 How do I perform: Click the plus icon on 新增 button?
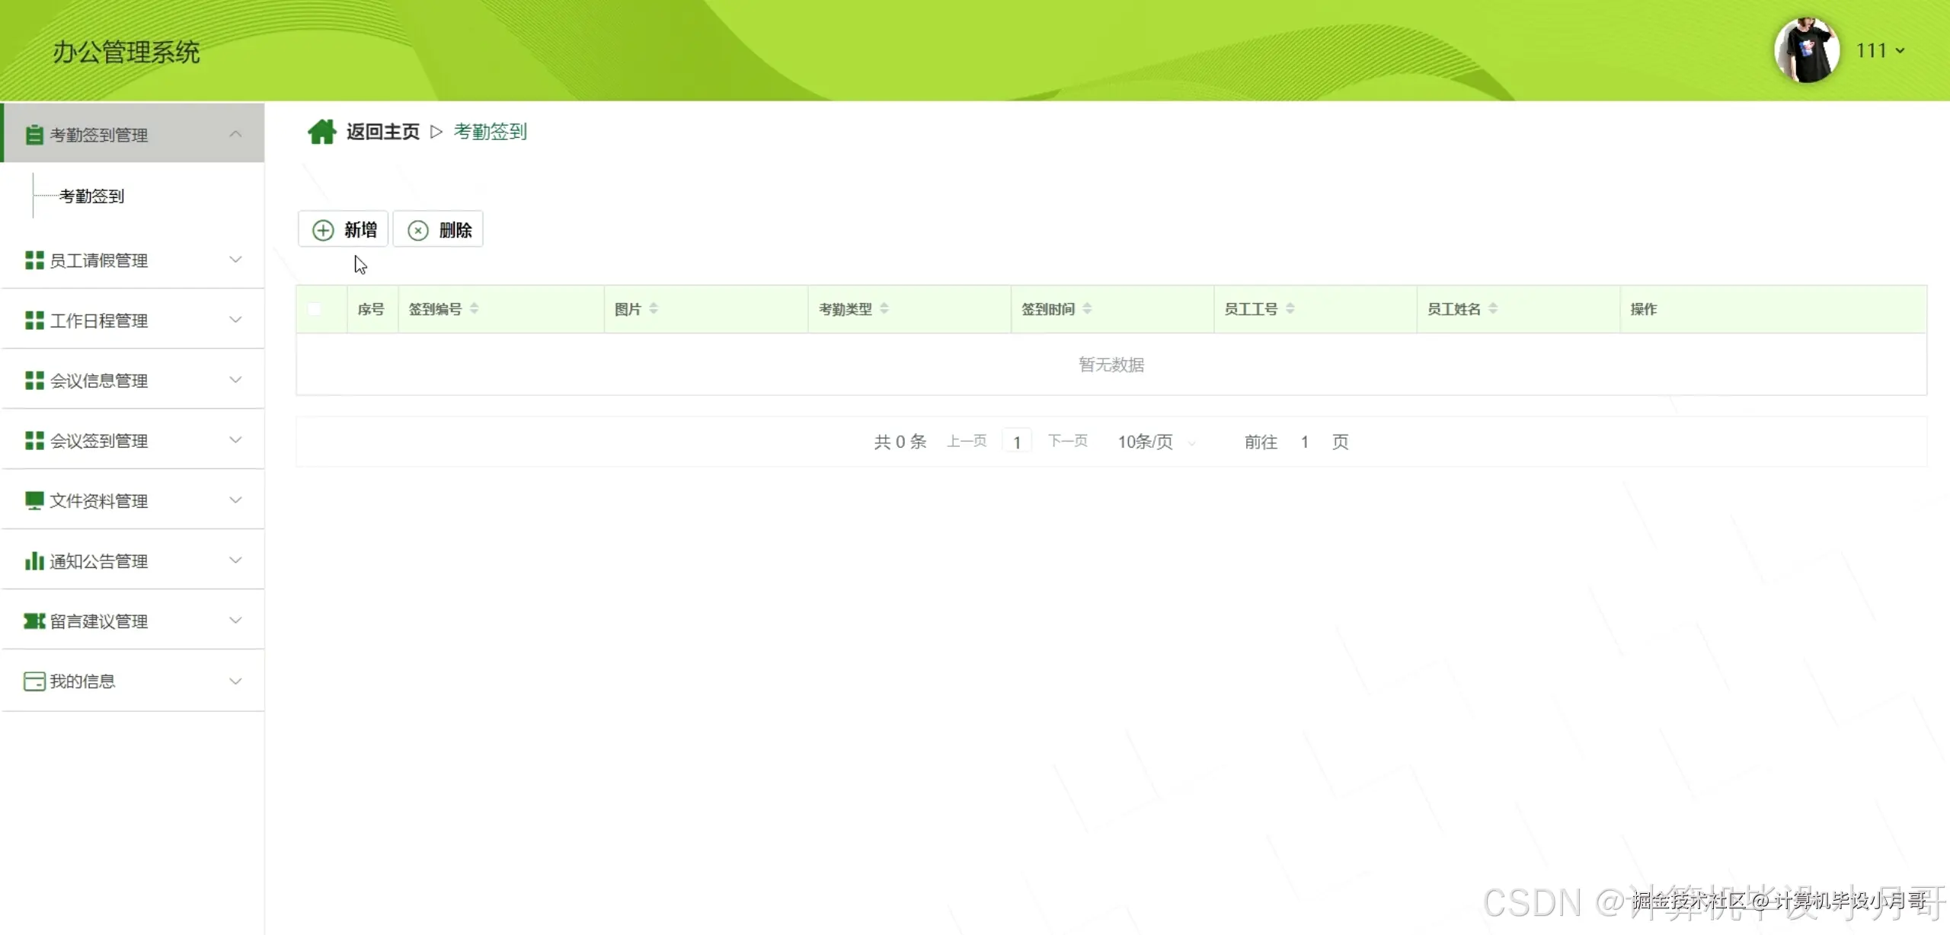tap(323, 230)
